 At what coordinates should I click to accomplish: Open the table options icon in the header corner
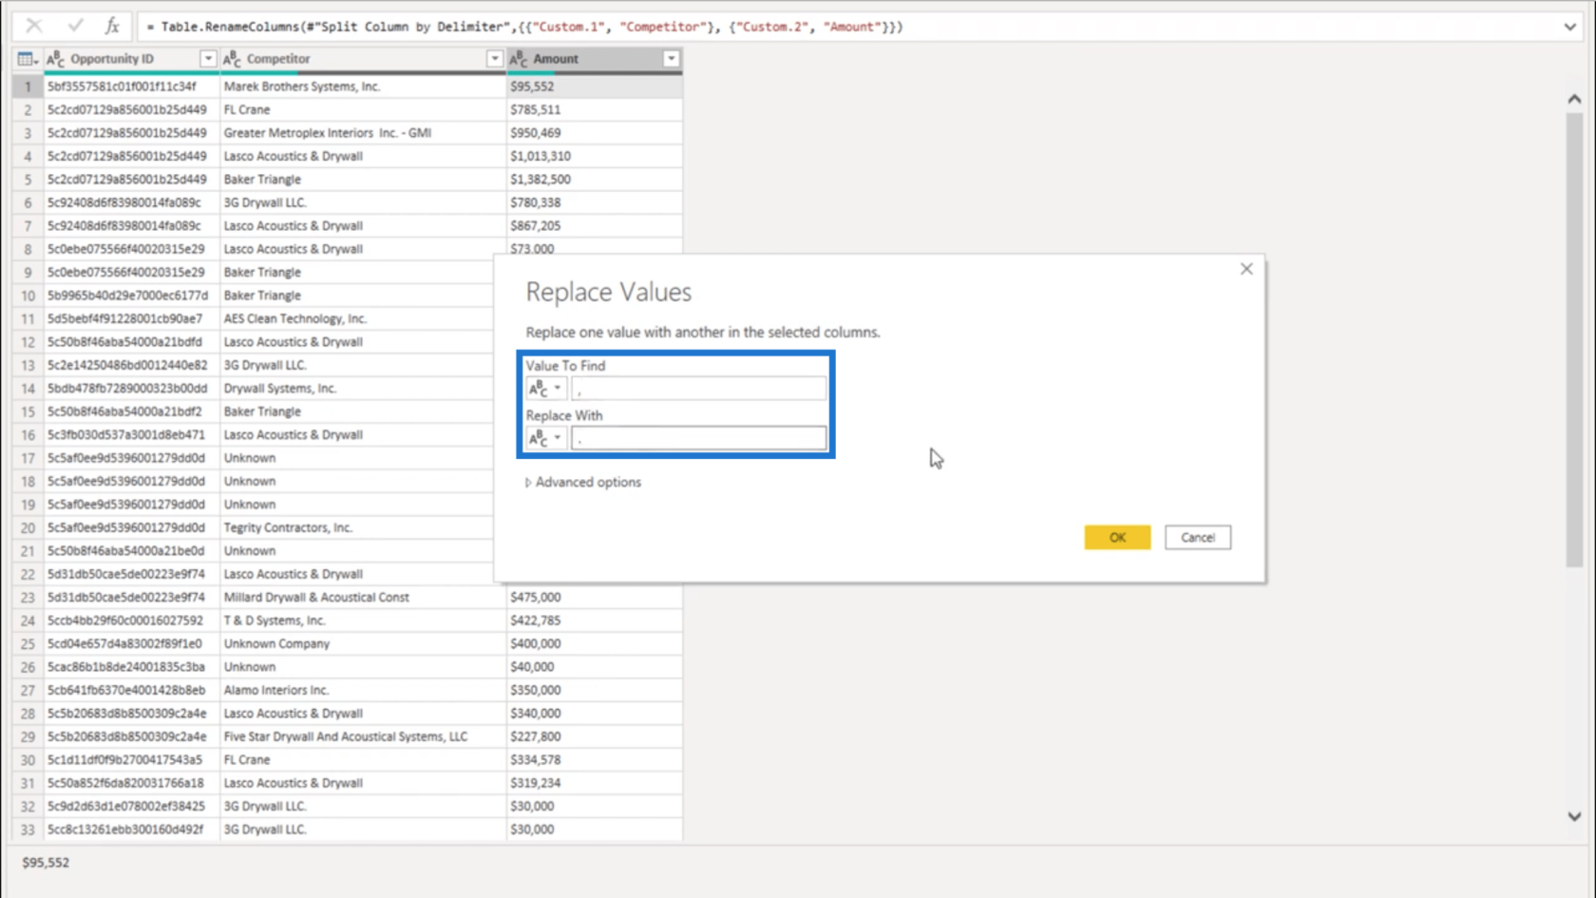pyautogui.click(x=28, y=59)
